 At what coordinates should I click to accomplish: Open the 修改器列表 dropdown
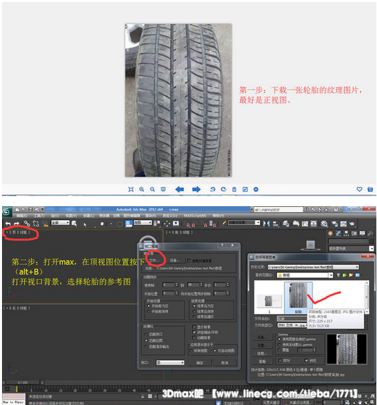tap(351, 248)
